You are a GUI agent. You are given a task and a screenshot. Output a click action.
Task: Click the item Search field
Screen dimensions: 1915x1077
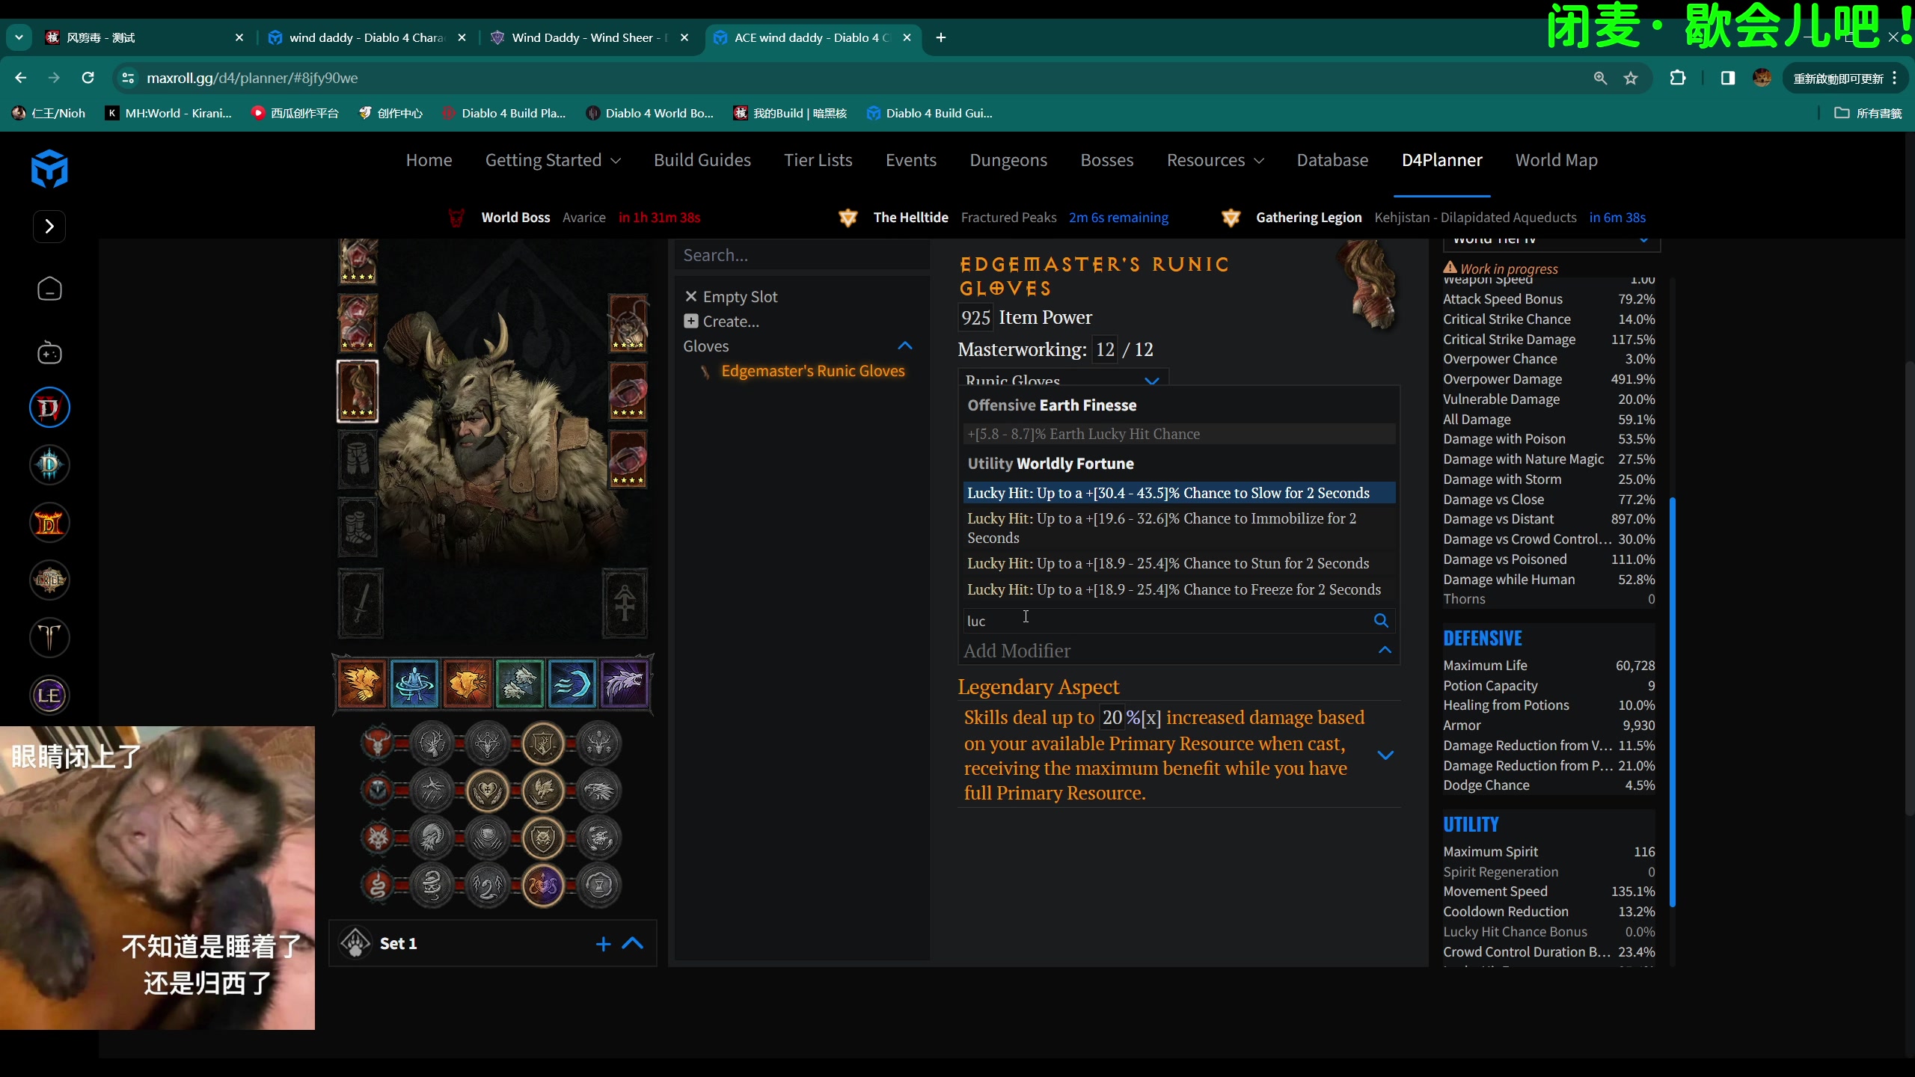pyautogui.click(x=803, y=255)
